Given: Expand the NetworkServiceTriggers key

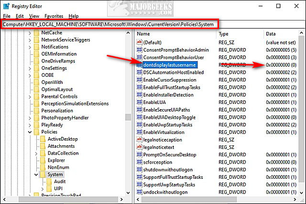Looking at the screenshot, I should (x=30, y=40).
